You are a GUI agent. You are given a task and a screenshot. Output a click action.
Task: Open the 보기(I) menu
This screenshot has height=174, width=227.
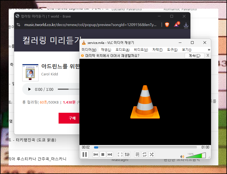(187, 50)
